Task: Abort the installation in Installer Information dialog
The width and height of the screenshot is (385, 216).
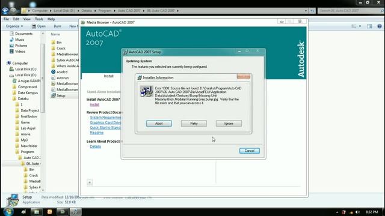Action: click(159, 124)
